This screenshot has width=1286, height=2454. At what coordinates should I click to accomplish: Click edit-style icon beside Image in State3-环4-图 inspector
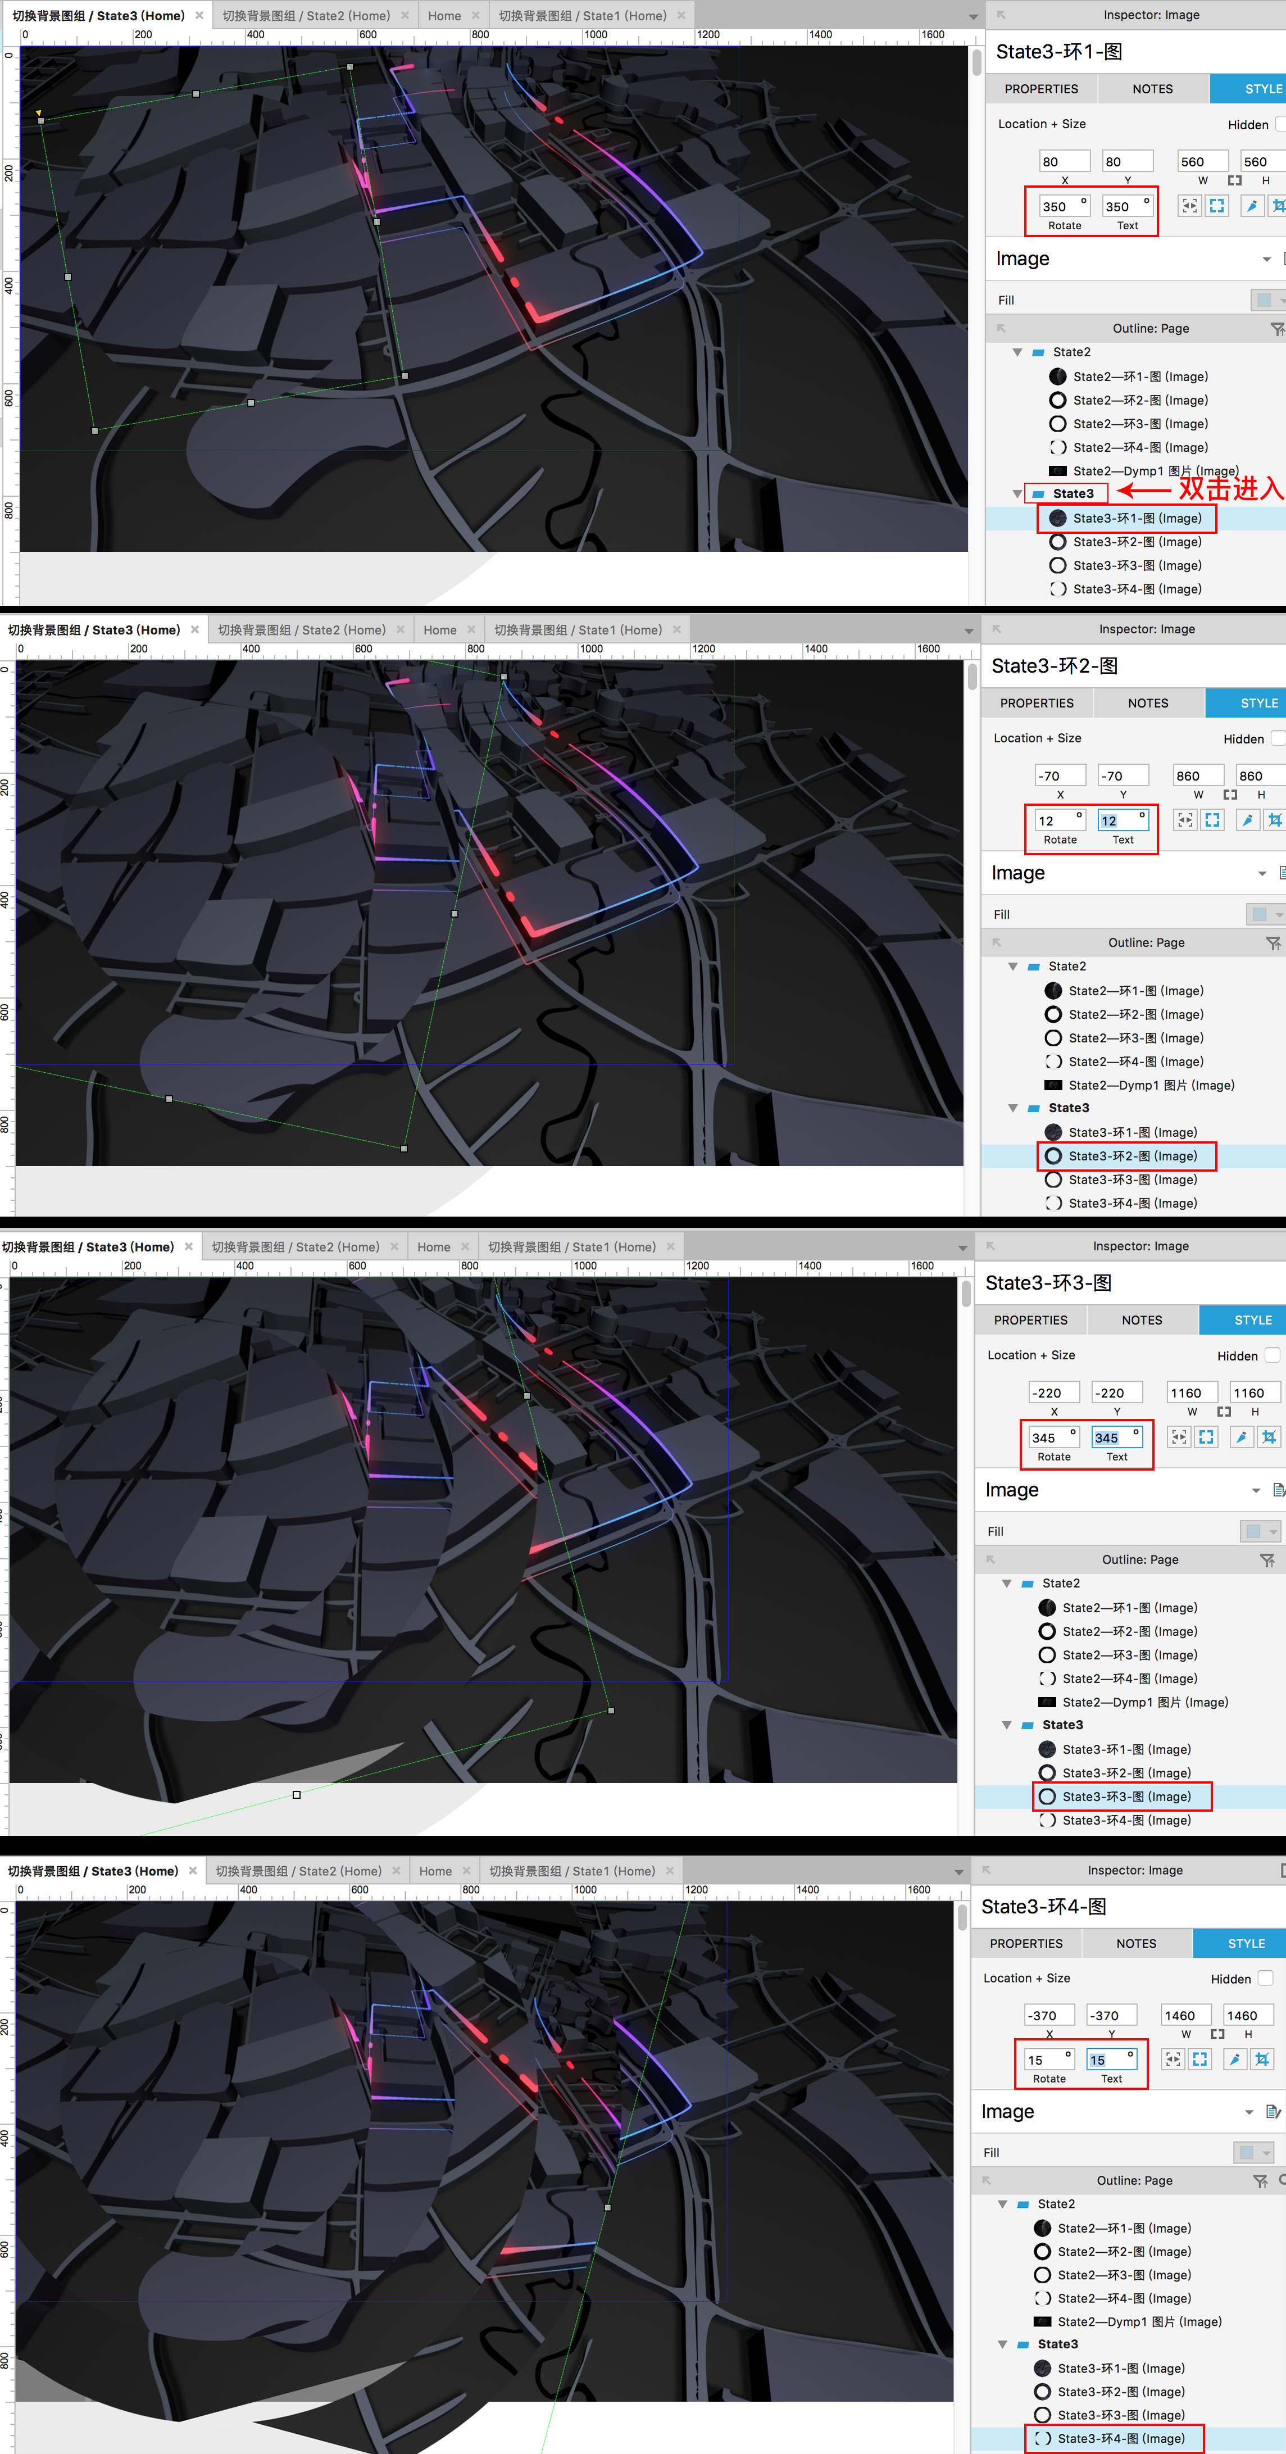(x=1273, y=2112)
